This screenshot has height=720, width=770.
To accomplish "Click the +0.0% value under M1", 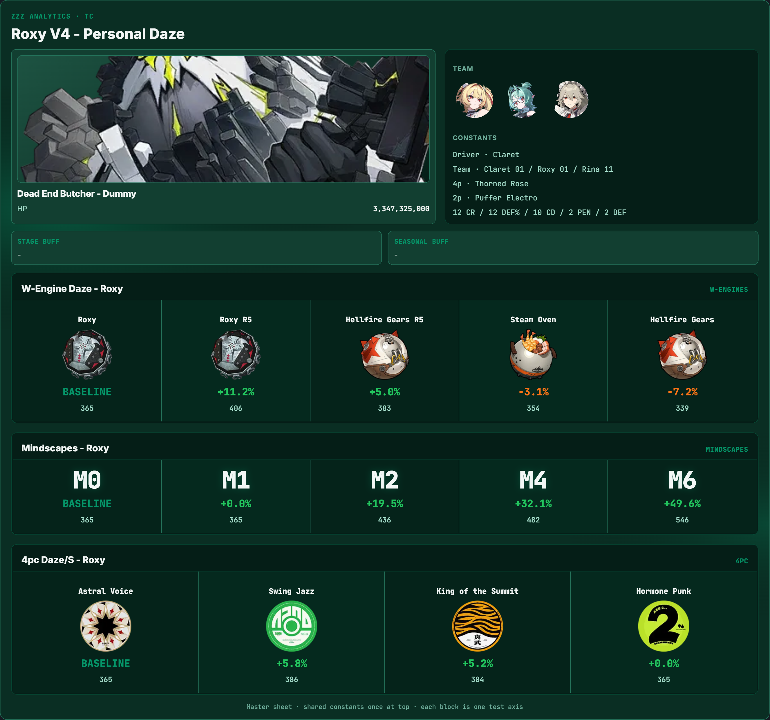I will click(x=236, y=504).
